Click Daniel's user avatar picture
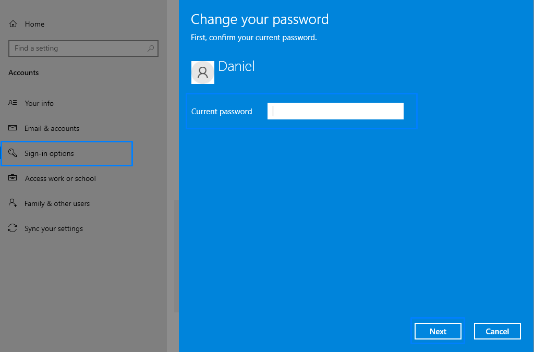The width and height of the screenshot is (534, 352). pos(203,72)
